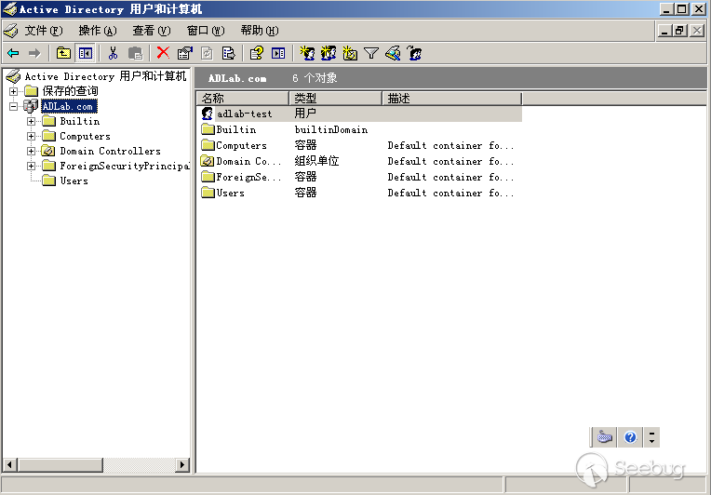Image resolution: width=711 pixels, height=495 pixels.
Task: Select Users row in the list pane
Action: point(359,194)
